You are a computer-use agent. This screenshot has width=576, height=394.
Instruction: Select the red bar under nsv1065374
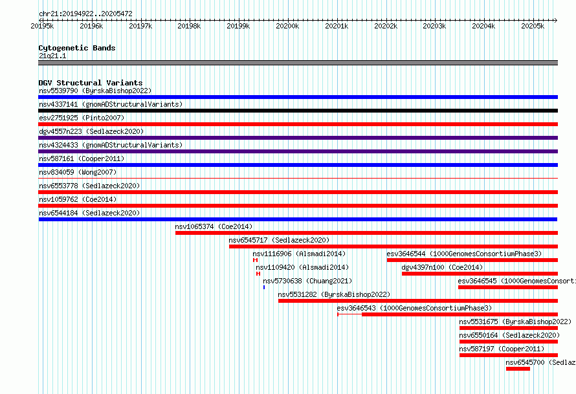366,233
